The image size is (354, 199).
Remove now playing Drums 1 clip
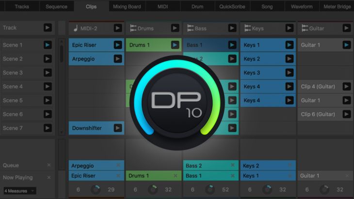[176, 176]
